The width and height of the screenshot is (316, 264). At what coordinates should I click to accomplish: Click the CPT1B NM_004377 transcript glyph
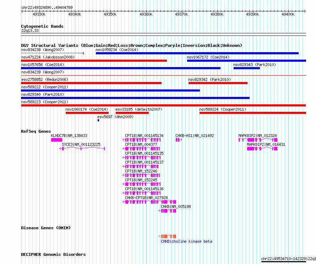point(141,149)
